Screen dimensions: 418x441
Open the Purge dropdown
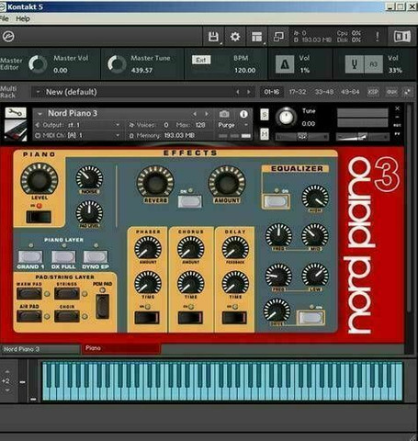[233, 125]
